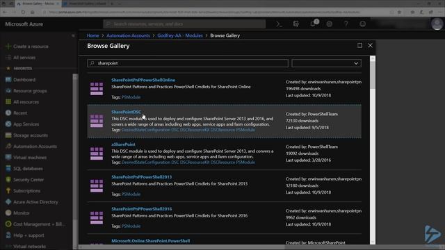Screen dimensions: 445x250
Task: Open the gallery filter dropdown
Action: coord(326,63)
